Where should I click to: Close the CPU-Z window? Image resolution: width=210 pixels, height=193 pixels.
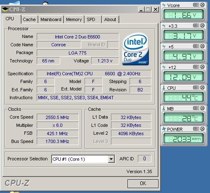(156, 10)
